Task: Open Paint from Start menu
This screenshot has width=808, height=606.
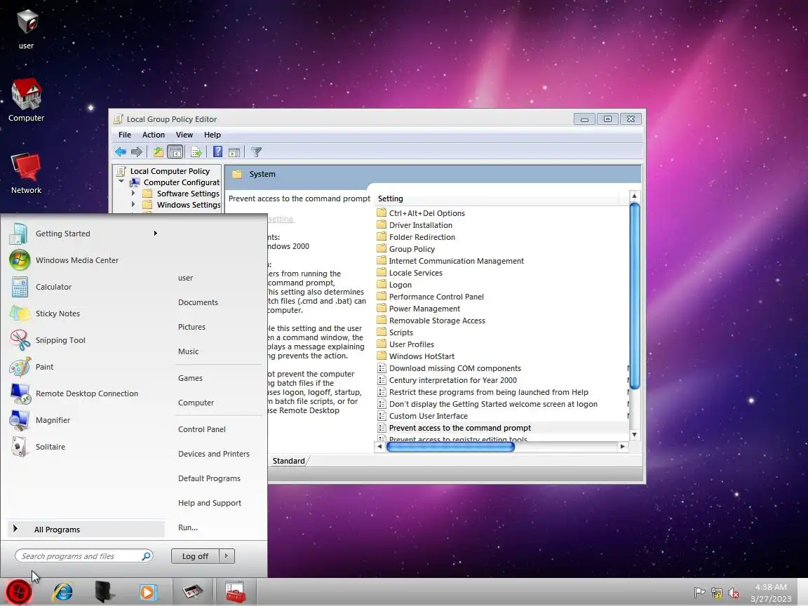Action: 44,367
